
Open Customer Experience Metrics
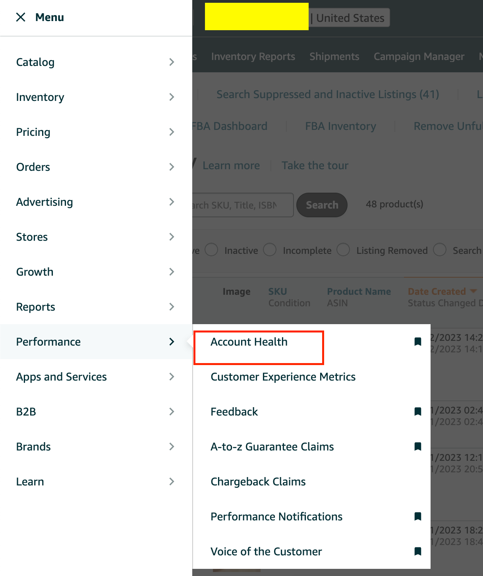pyautogui.click(x=283, y=377)
